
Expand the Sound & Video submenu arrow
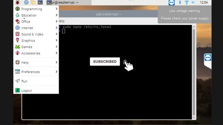pyautogui.click(x=56, y=34)
